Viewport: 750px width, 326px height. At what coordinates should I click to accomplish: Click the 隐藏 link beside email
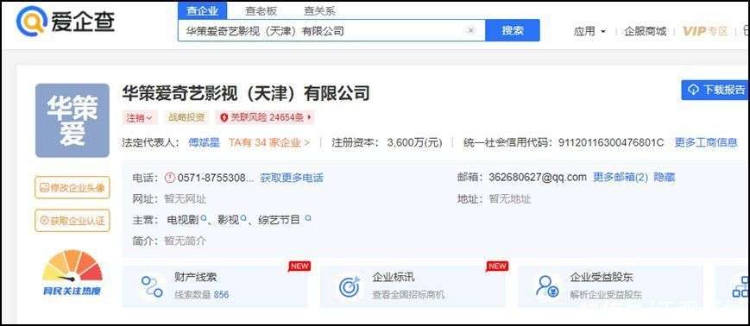point(665,178)
